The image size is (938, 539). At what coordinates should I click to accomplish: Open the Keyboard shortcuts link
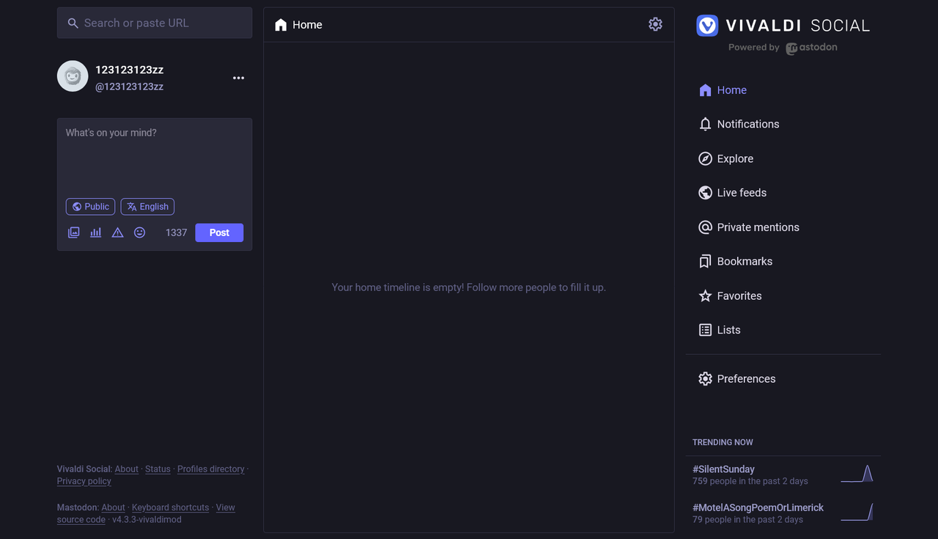(171, 507)
